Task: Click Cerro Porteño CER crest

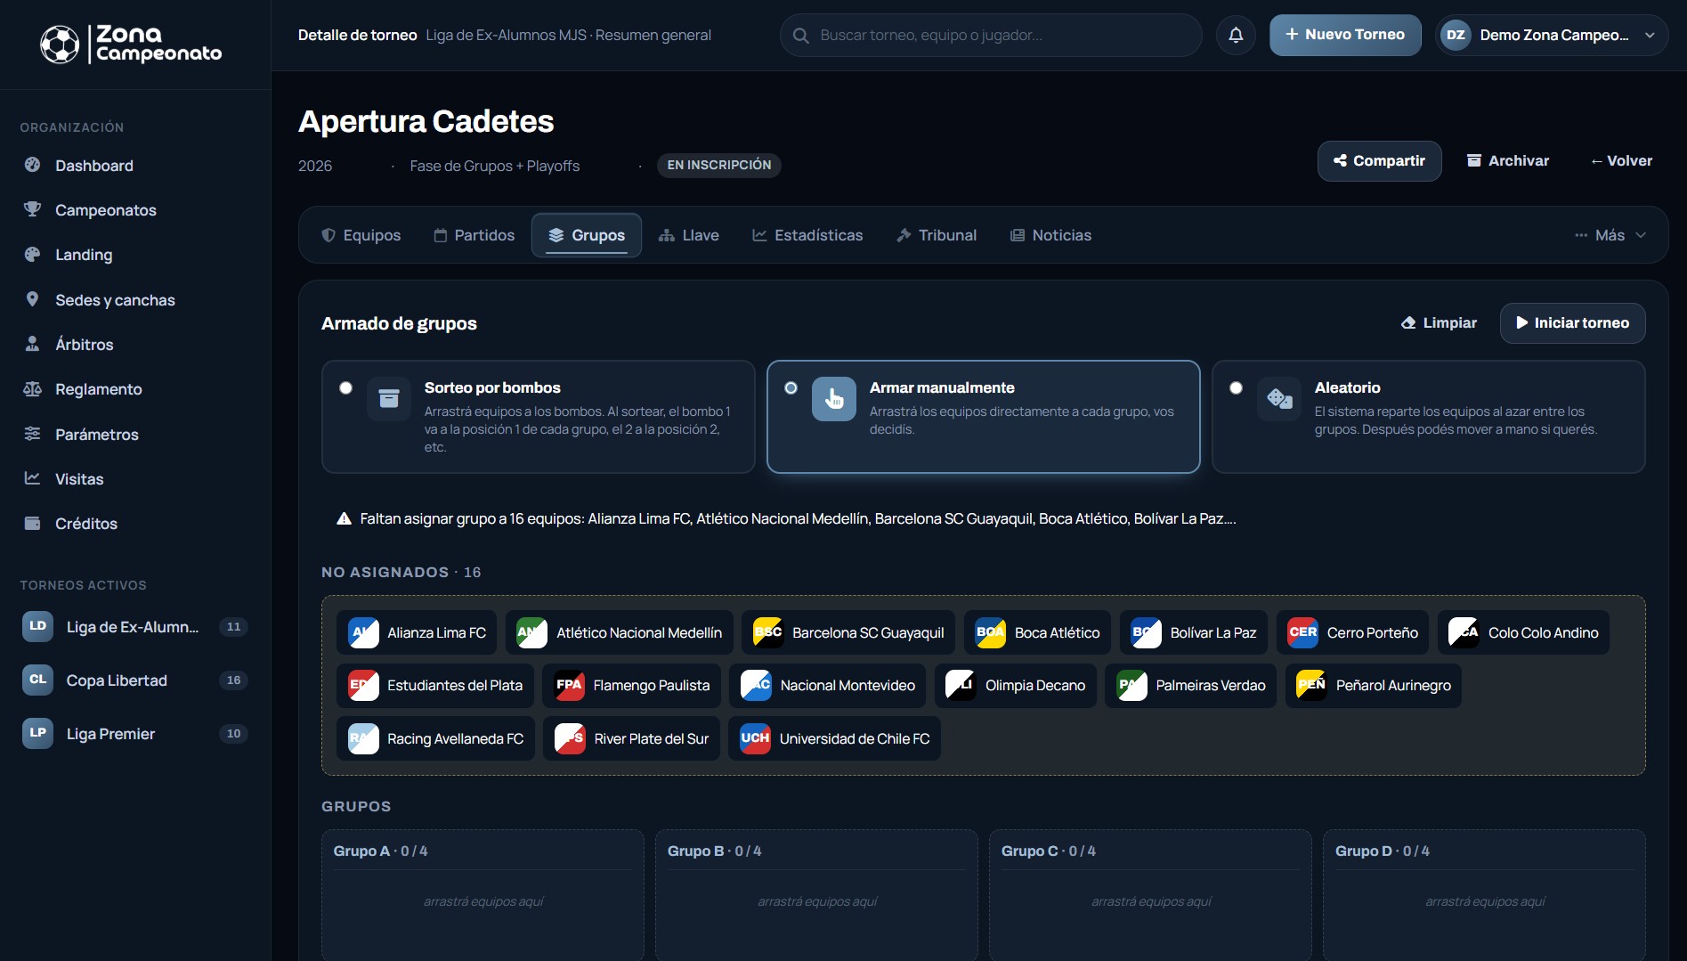Action: click(1303, 632)
